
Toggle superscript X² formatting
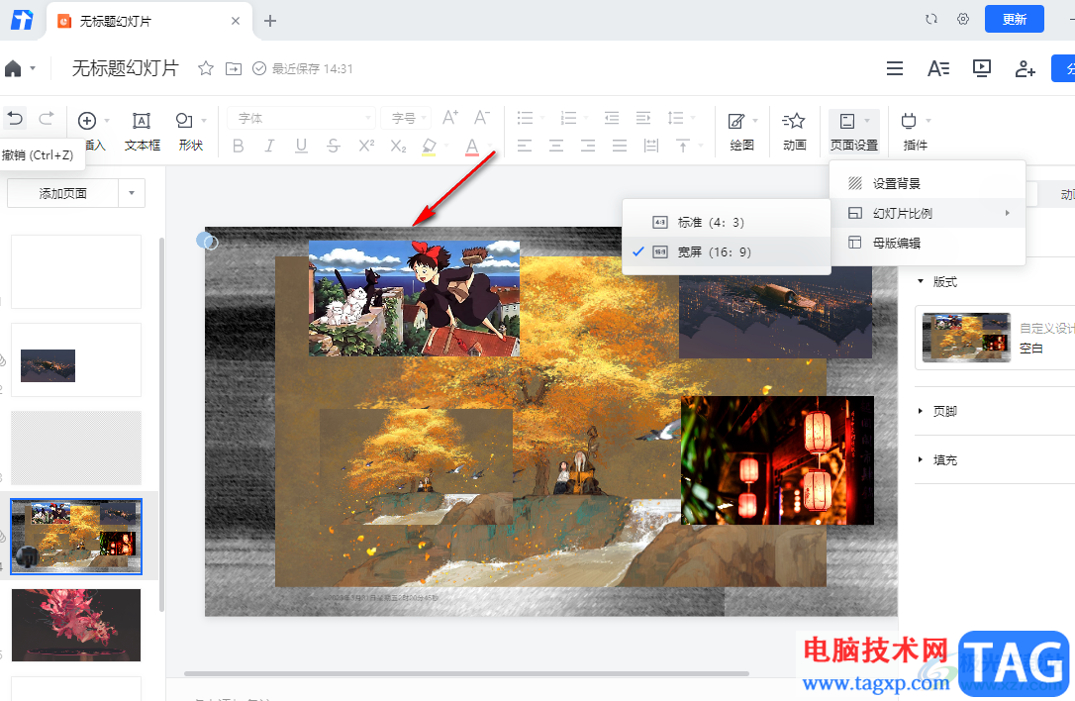coord(366,146)
